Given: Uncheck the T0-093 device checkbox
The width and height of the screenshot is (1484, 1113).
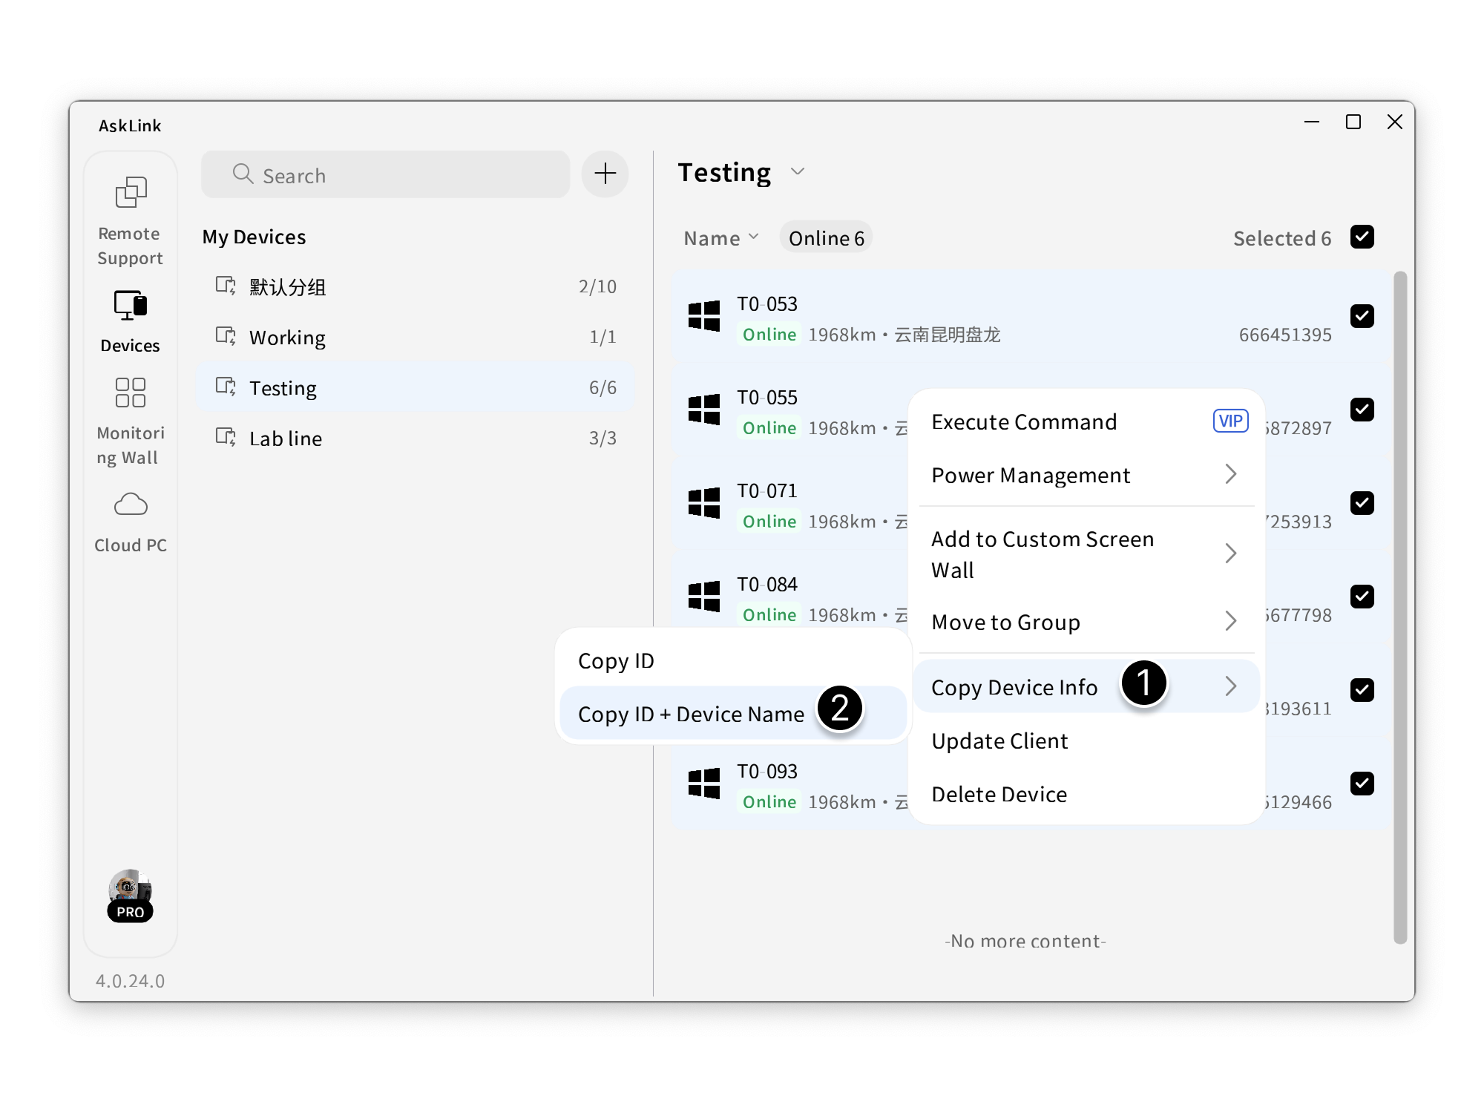Looking at the screenshot, I should tap(1362, 784).
